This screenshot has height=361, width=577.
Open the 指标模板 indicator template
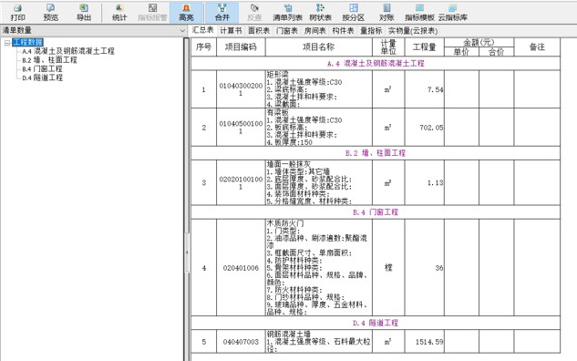click(419, 13)
